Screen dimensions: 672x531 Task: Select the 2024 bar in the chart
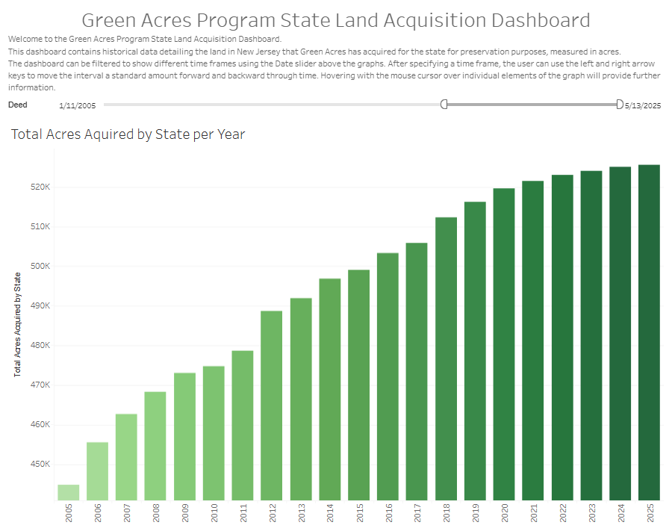(620, 333)
